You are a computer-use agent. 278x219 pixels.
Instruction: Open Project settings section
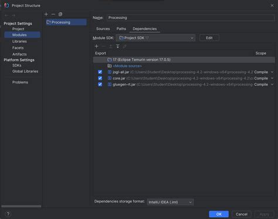pyautogui.click(x=18, y=29)
